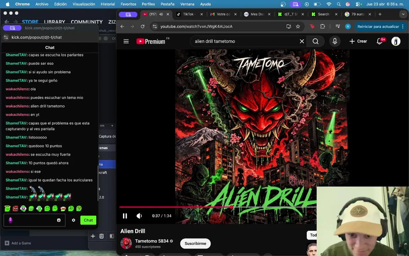Clear the YouTube search box text
The width and height of the screenshot is (409, 256).
302,41
